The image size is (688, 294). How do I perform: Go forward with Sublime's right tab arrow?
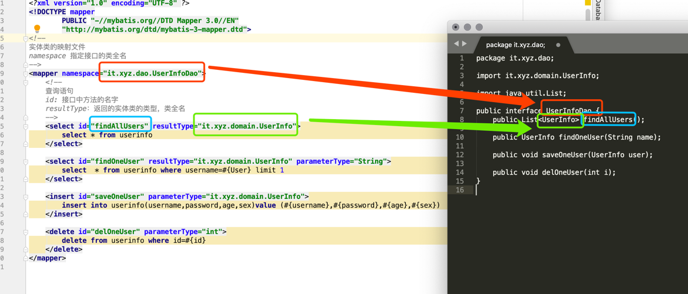(465, 44)
